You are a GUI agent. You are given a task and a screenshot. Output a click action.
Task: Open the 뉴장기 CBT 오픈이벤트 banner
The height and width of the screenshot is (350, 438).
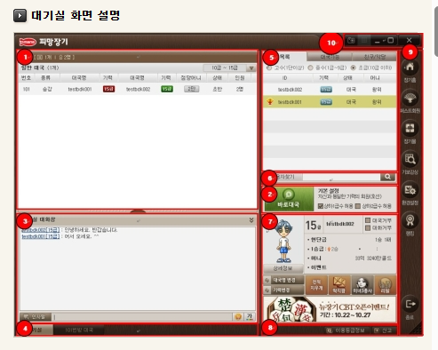330,309
